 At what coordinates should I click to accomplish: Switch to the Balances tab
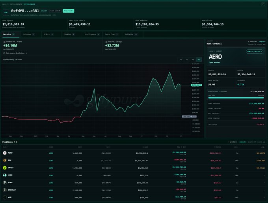tap(31, 34)
